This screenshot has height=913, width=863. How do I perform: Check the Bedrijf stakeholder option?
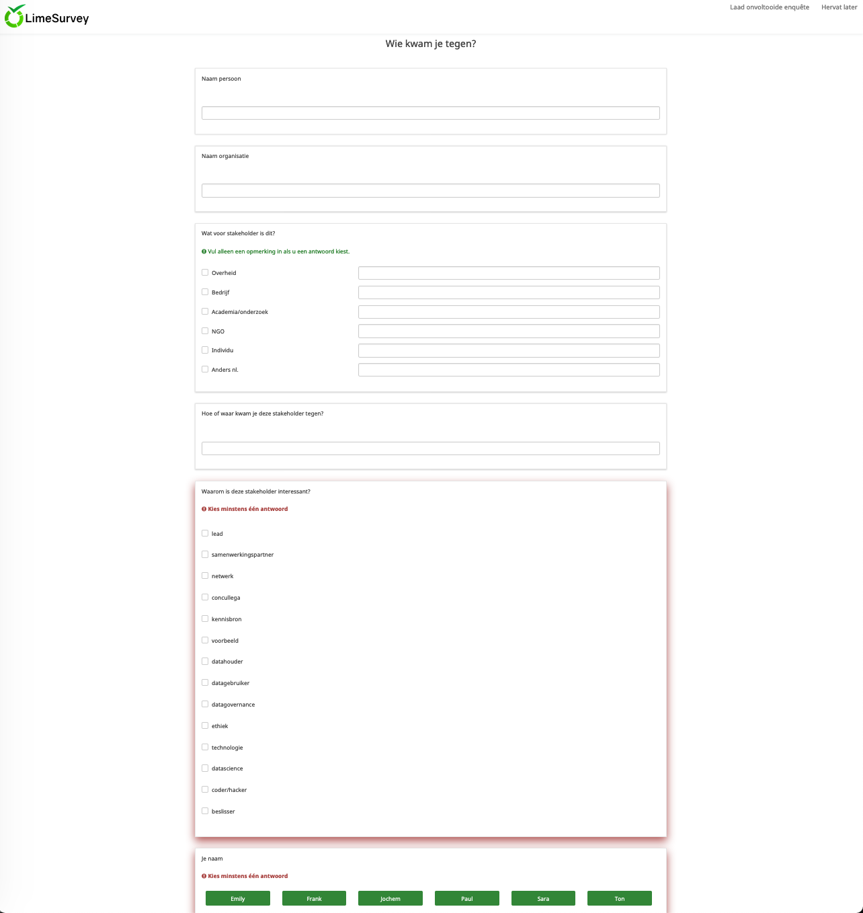pyautogui.click(x=205, y=292)
